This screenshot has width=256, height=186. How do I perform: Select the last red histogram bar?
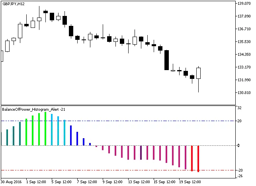click(198, 158)
